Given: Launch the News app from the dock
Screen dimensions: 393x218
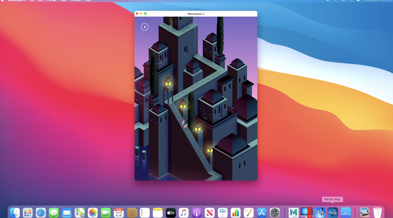Looking at the screenshot, I should coord(210,213).
